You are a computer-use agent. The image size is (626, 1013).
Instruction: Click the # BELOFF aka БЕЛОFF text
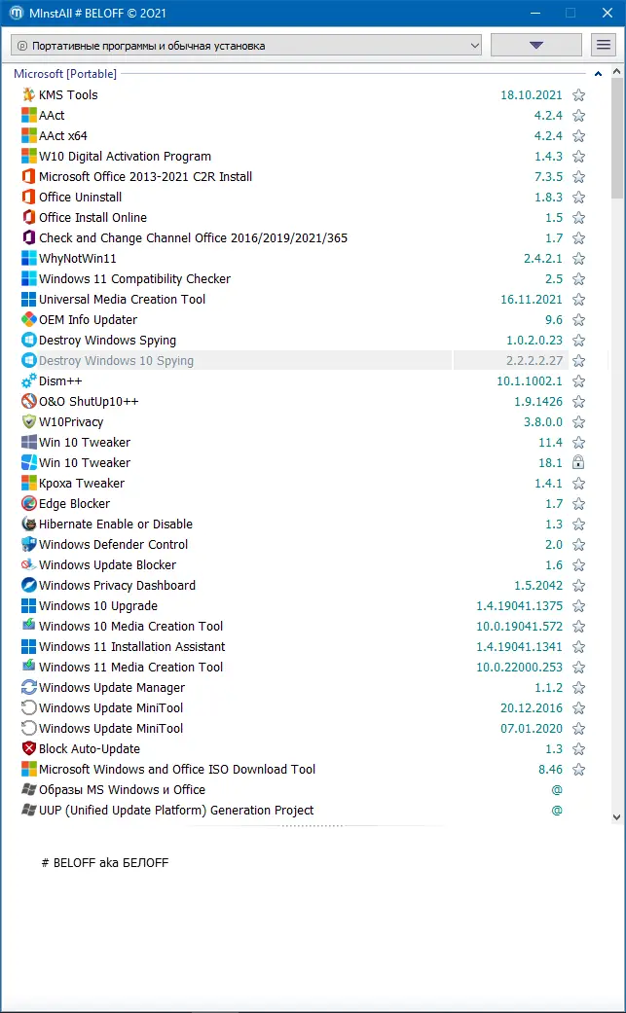(104, 862)
